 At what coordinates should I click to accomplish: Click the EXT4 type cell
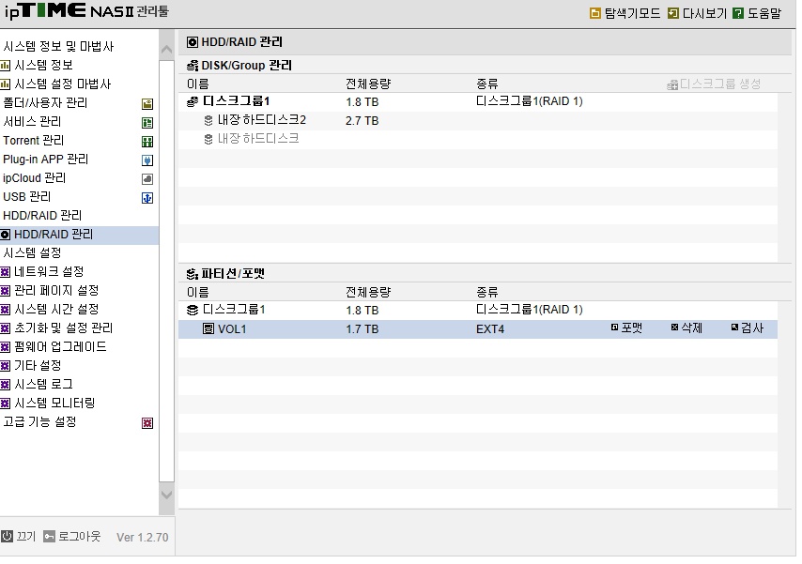pos(490,329)
